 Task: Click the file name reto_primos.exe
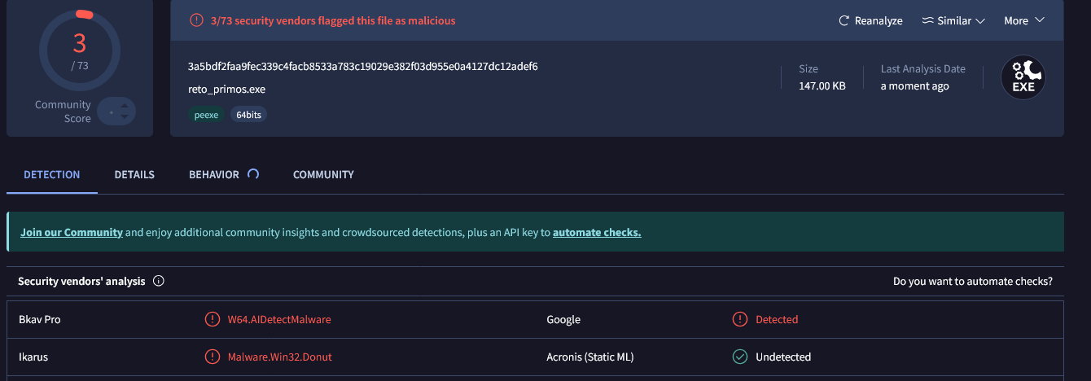point(226,90)
